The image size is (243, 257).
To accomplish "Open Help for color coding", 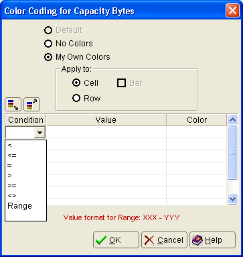I will (212, 240).
